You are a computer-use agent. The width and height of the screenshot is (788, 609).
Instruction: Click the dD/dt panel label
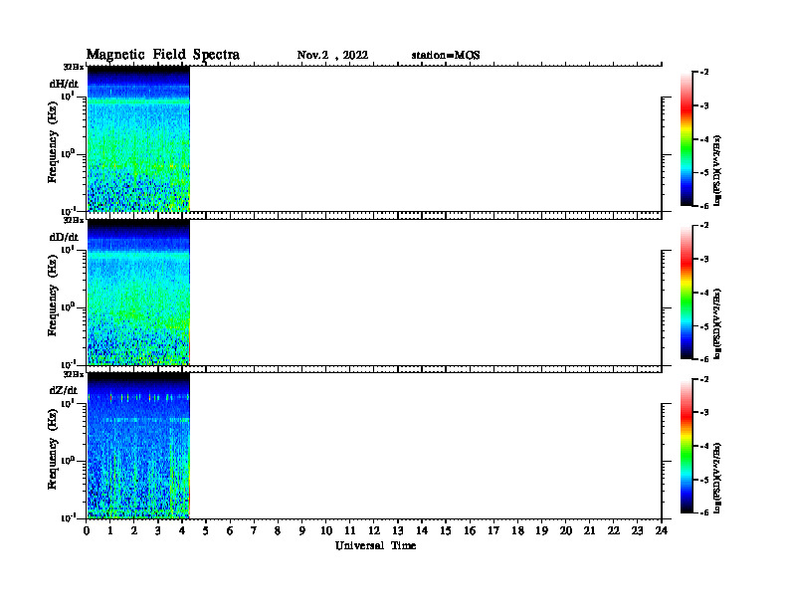[x=64, y=237]
